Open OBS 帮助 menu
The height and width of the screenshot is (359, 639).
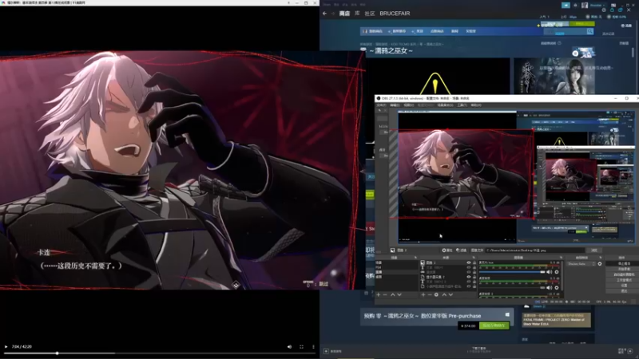click(476, 105)
